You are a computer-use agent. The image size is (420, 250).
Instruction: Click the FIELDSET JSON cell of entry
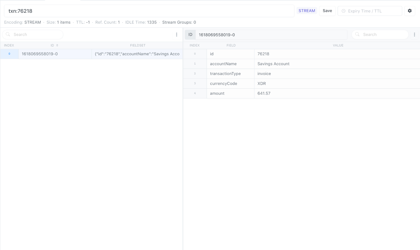pyautogui.click(x=137, y=54)
